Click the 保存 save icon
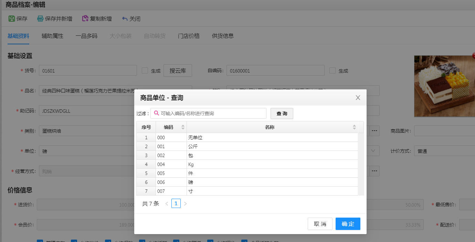Screen dimensions: 475x242 [x=11, y=19]
